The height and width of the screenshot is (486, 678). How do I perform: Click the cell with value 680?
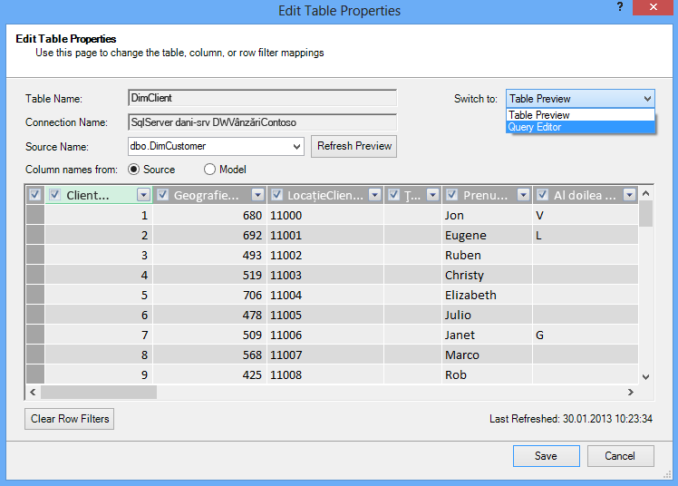coord(209,215)
